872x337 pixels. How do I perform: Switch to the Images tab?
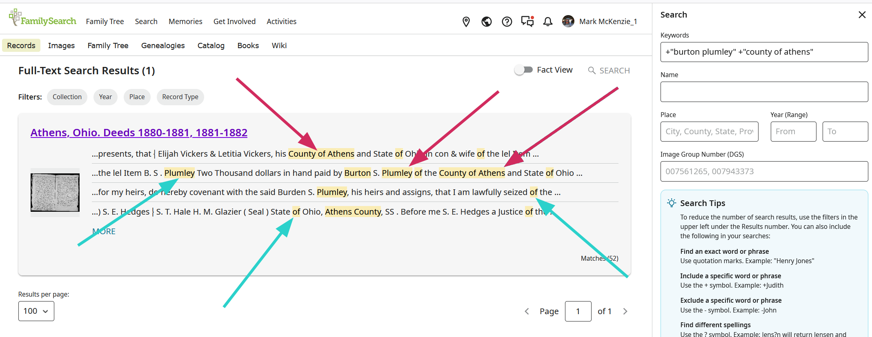(61, 45)
